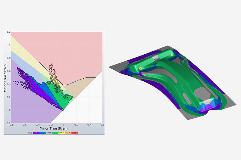This screenshot has width=241, height=160.
Task: Click the yellow '20.00 %' legend swatch
Action: tap(61, 132)
